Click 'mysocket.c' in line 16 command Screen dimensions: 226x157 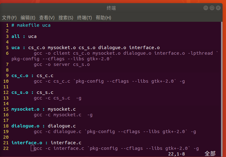pos(67,115)
